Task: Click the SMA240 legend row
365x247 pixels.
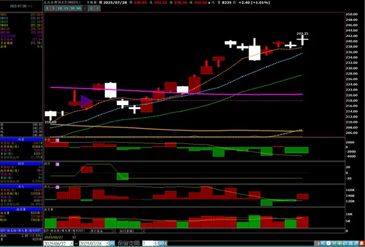Action: pos(21,33)
